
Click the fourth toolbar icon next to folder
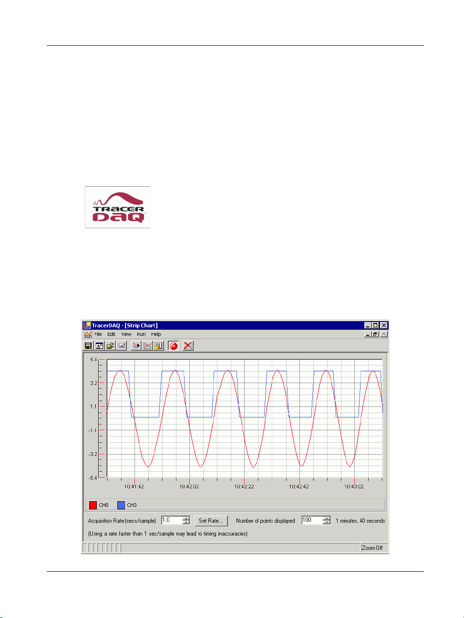[x=122, y=345]
